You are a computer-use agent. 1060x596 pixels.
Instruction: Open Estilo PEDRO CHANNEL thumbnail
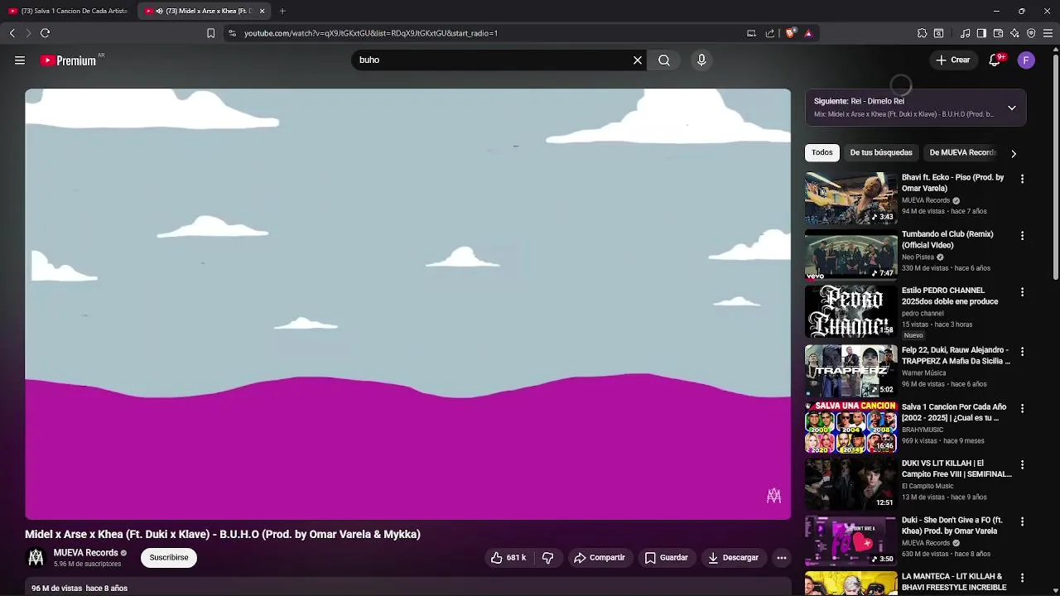coord(850,311)
